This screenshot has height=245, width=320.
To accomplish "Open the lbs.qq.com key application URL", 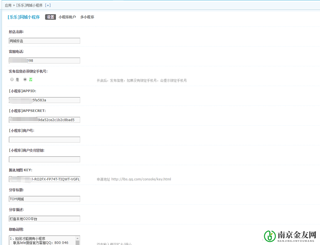I will pos(141,179).
